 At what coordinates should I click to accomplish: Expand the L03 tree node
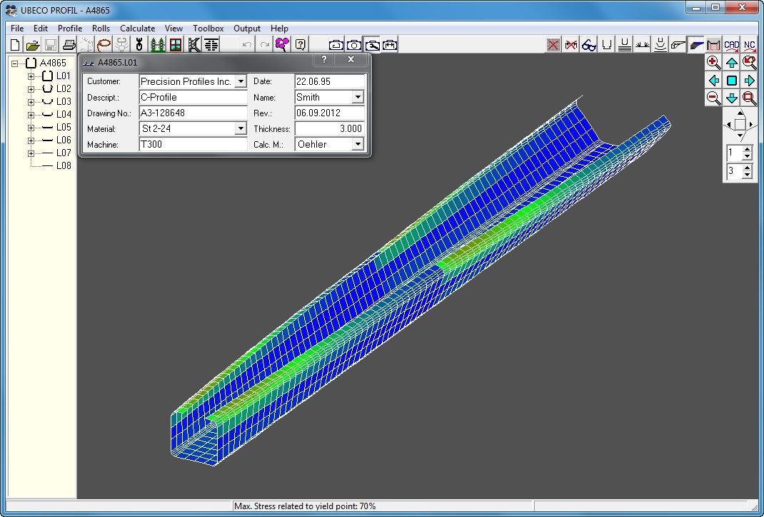(x=31, y=102)
